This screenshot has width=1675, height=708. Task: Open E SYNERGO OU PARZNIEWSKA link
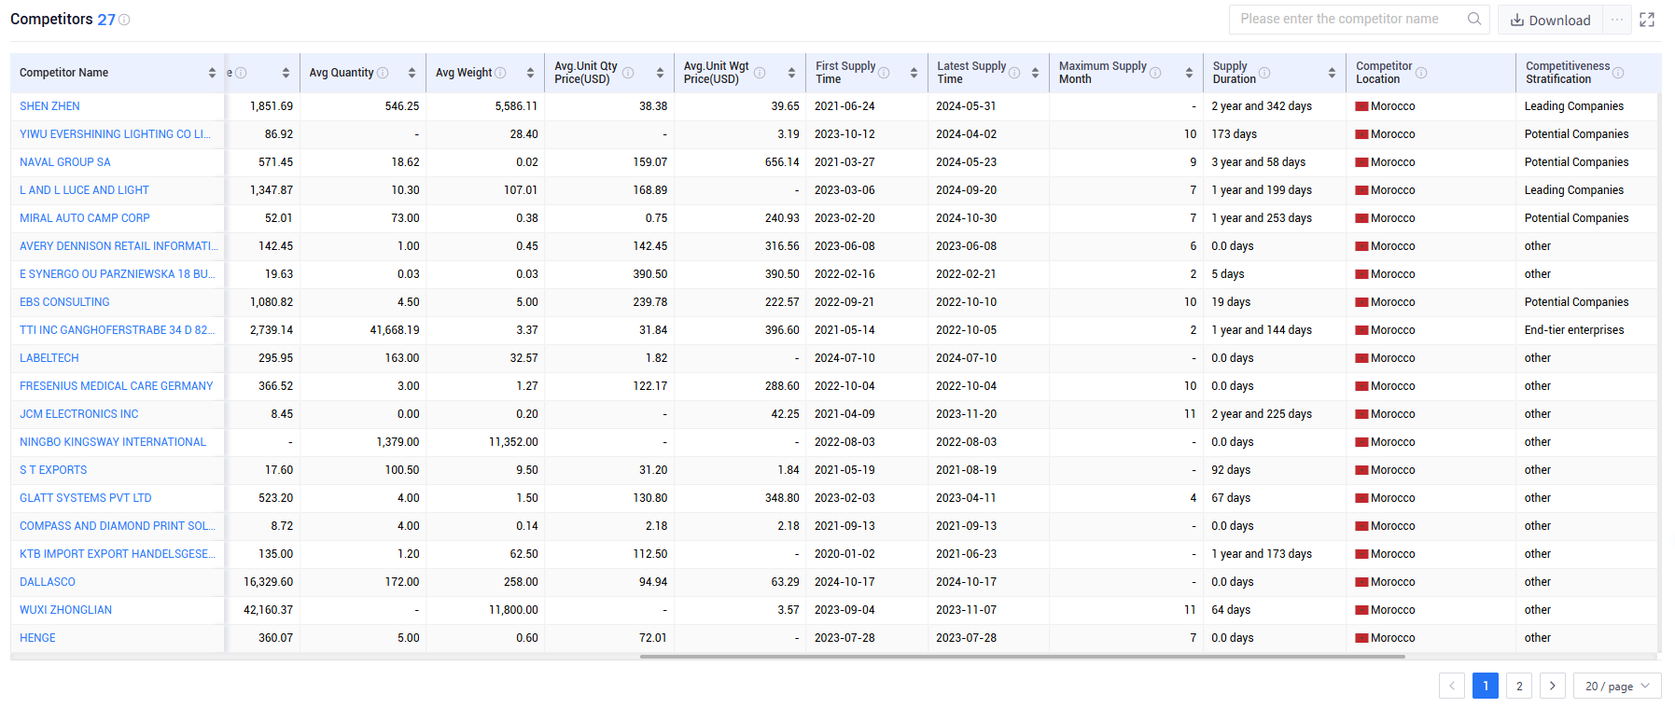(118, 274)
